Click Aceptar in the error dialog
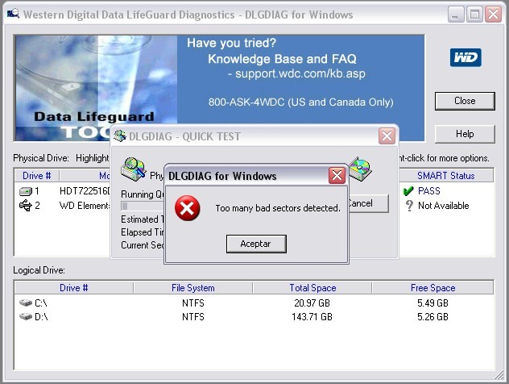 [x=256, y=244]
